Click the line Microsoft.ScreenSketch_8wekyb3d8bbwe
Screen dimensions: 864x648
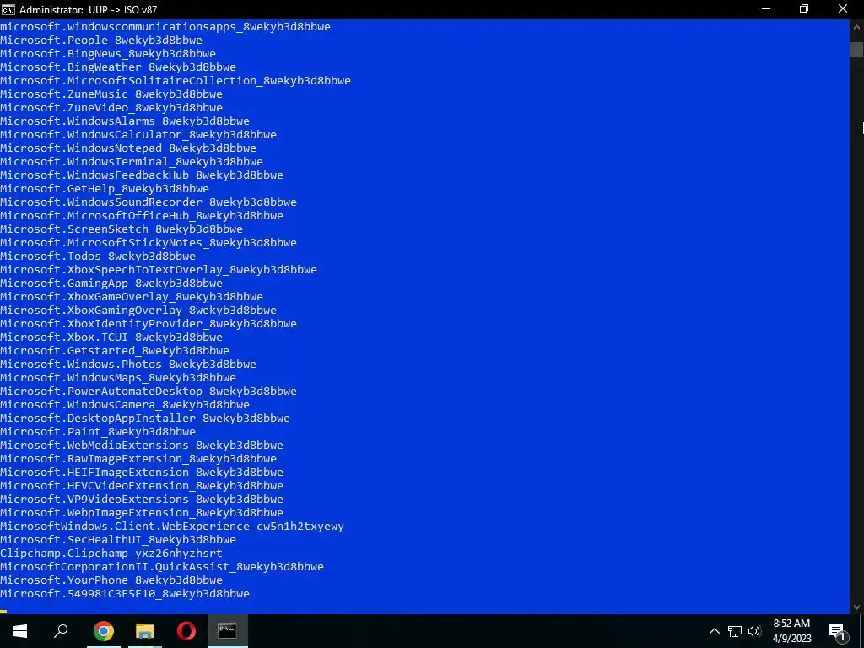[121, 229]
